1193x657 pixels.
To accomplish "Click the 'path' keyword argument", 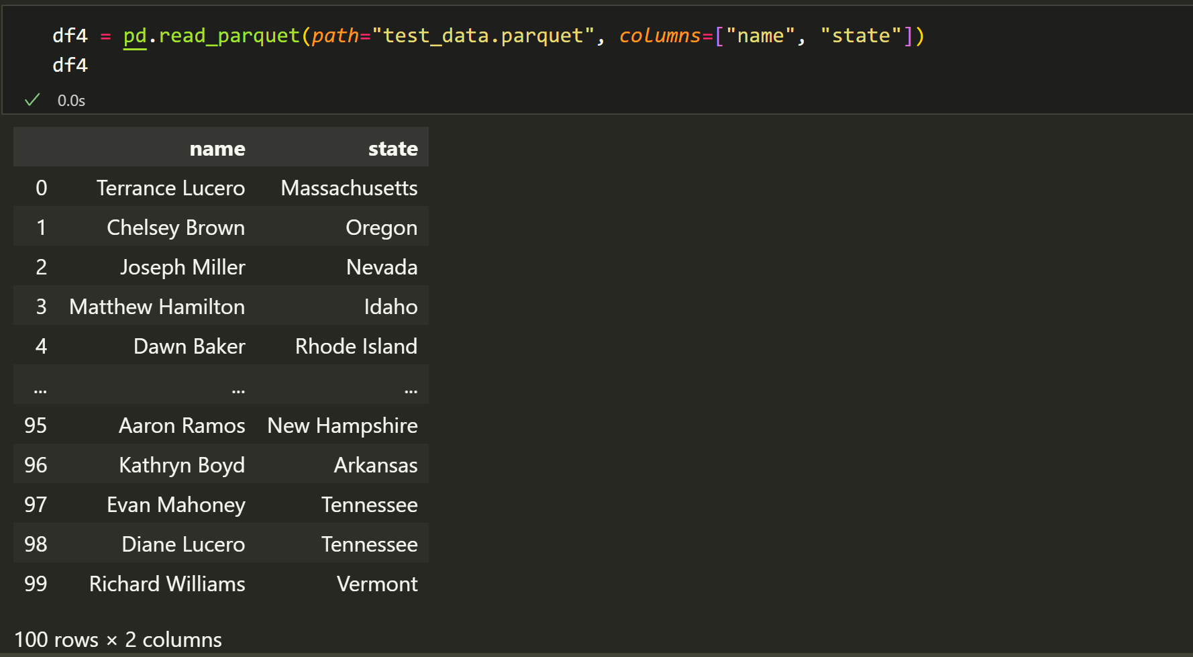I will (x=335, y=36).
